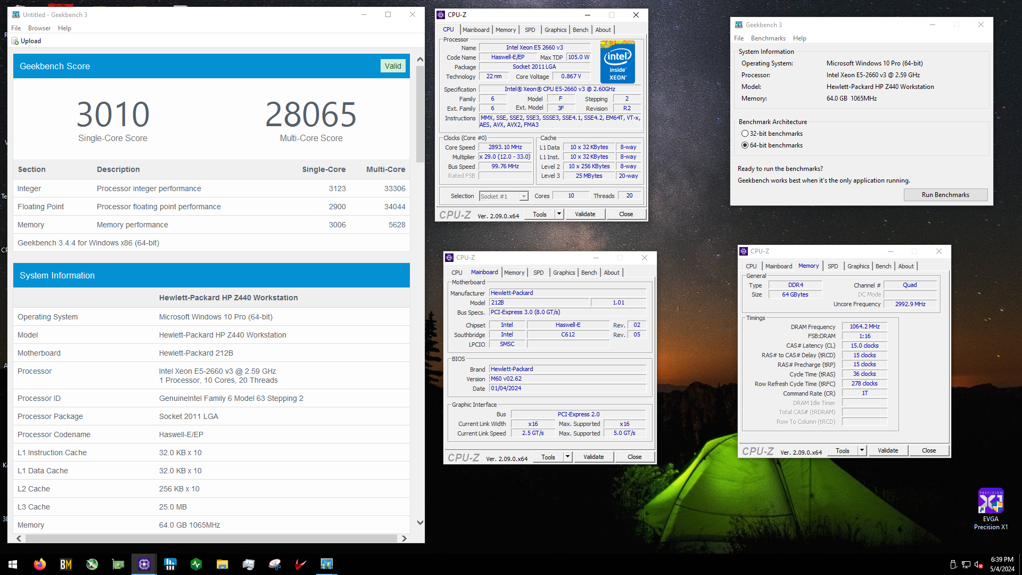Click the CPU-Z title icon in the top CPU window

click(x=441, y=15)
